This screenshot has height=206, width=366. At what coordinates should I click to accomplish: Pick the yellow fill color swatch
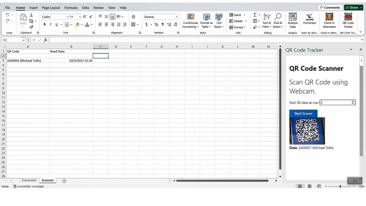(x=77, y=24)
